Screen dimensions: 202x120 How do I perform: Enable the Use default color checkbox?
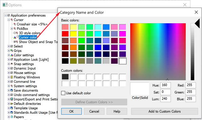(63, 93)
